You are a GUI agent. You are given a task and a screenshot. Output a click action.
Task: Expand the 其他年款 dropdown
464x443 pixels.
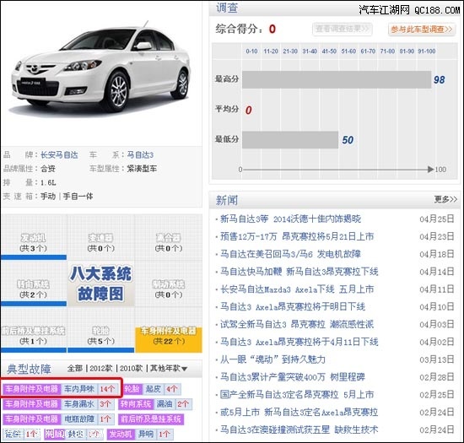point(169,369)
